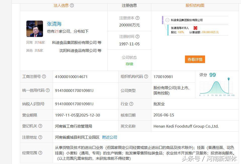
Task: Click the question mark next to 注册资本
Action: [137, 18]
